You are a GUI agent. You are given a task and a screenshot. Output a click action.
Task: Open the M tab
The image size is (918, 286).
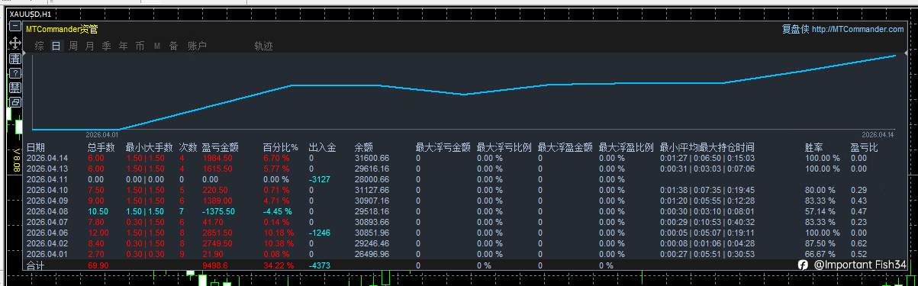pyautogui.click(x=157, y=46)
